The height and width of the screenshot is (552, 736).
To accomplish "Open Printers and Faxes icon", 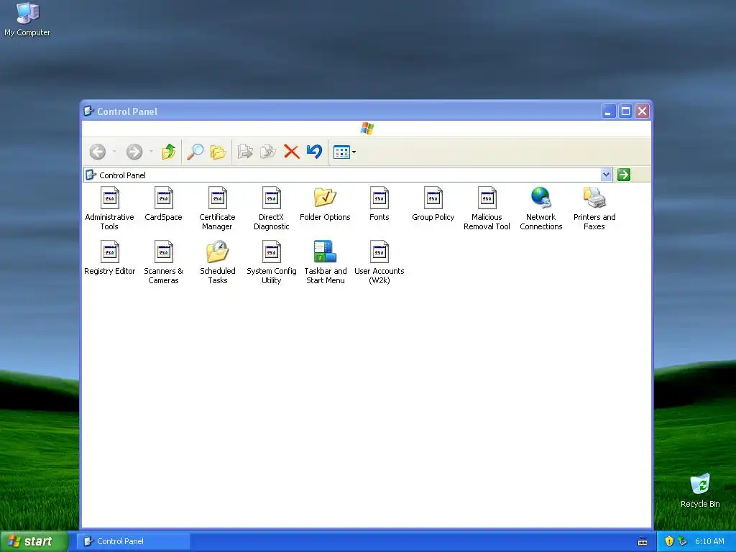I will tap(594, 198).
